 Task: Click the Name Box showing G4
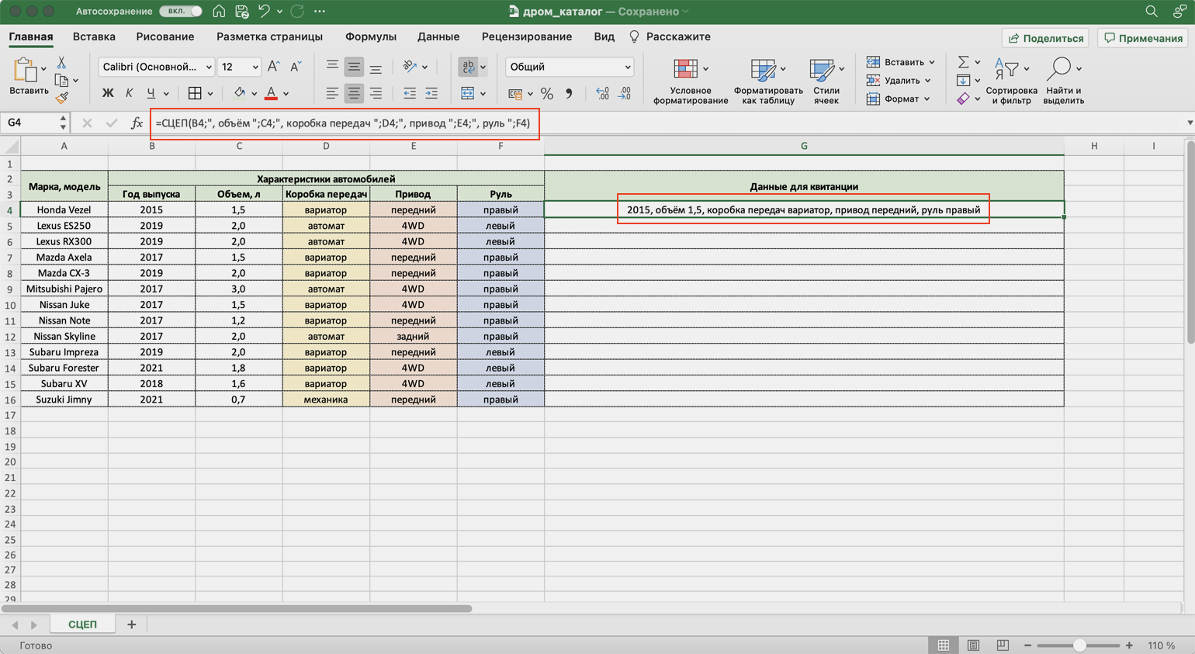tap(29, 123)
